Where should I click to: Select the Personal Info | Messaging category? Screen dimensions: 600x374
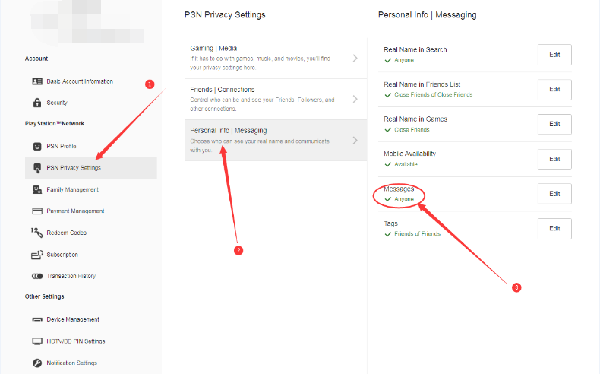click(x=276, y=140)
